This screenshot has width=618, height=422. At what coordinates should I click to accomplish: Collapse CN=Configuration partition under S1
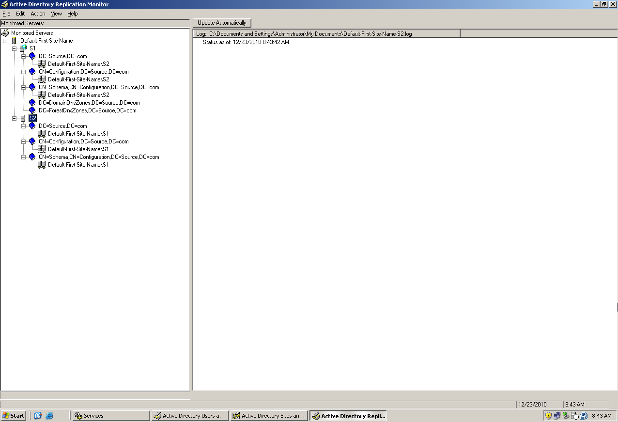[23, 72]
